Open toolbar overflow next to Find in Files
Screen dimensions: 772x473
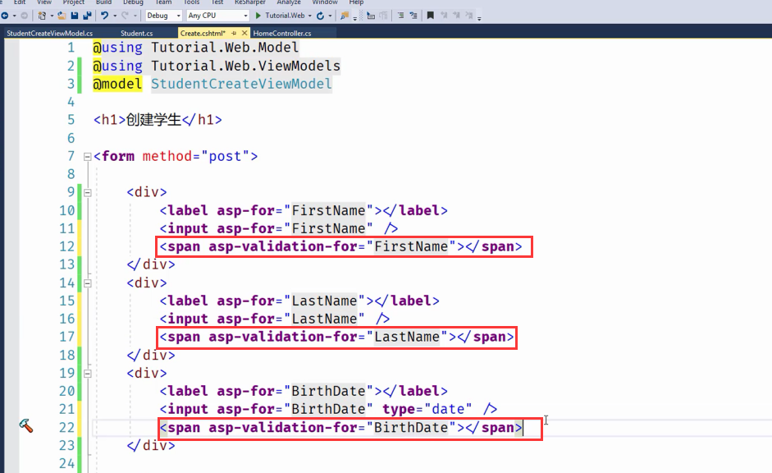tap(354, 18)
